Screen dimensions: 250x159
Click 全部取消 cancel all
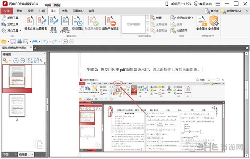158,30
